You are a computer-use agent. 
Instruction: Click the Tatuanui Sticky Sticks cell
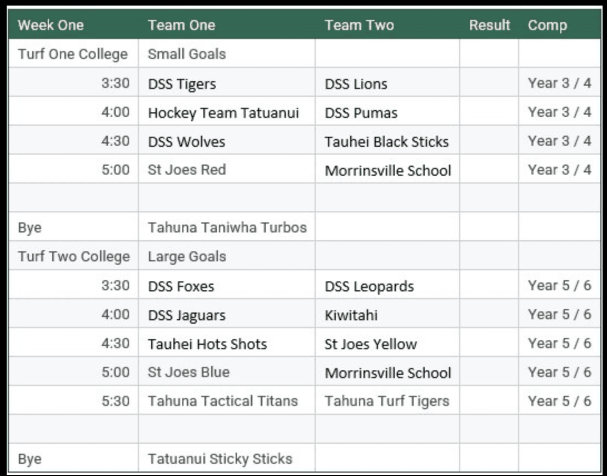coord(227,458)
